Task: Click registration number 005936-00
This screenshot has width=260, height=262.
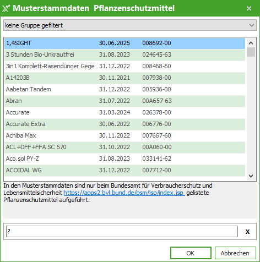Action: coord(156,89)
